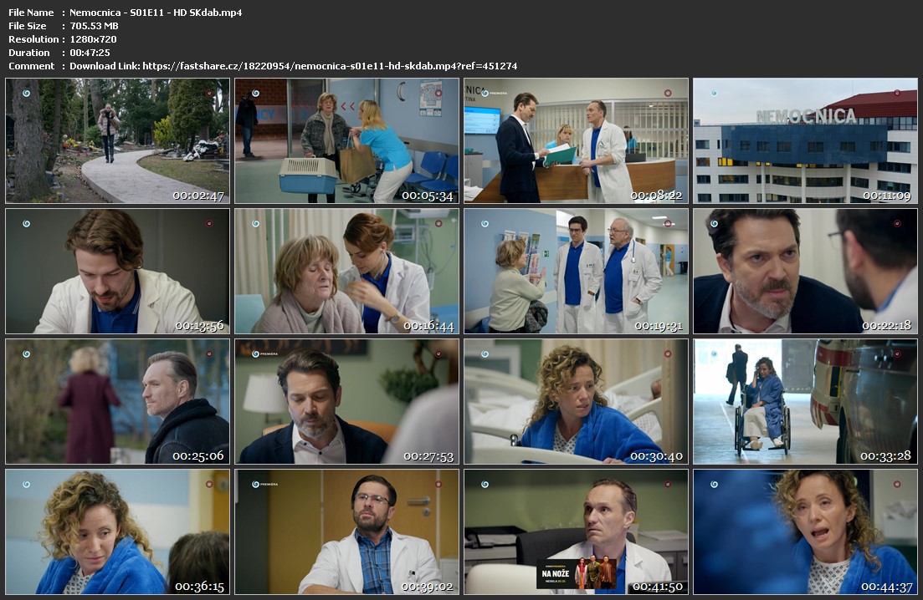Click the age rating icon in 00:11:09 frame
Image resolution: width=923 pixels, height=600 pixels.
(896, 94)
